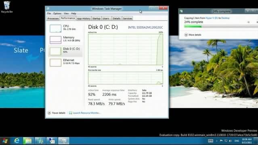Switch to the Details tab

(117, 19)
